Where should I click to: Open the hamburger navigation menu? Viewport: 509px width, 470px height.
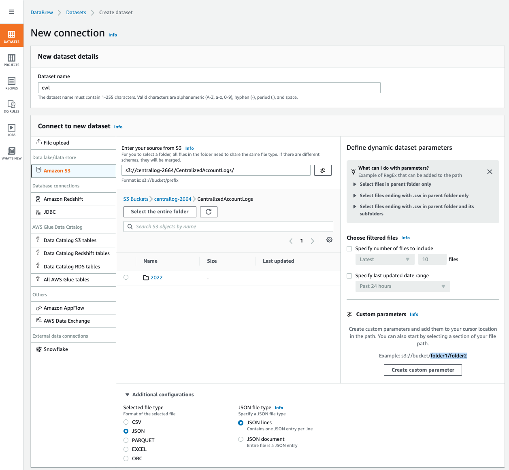coord(11,12)
